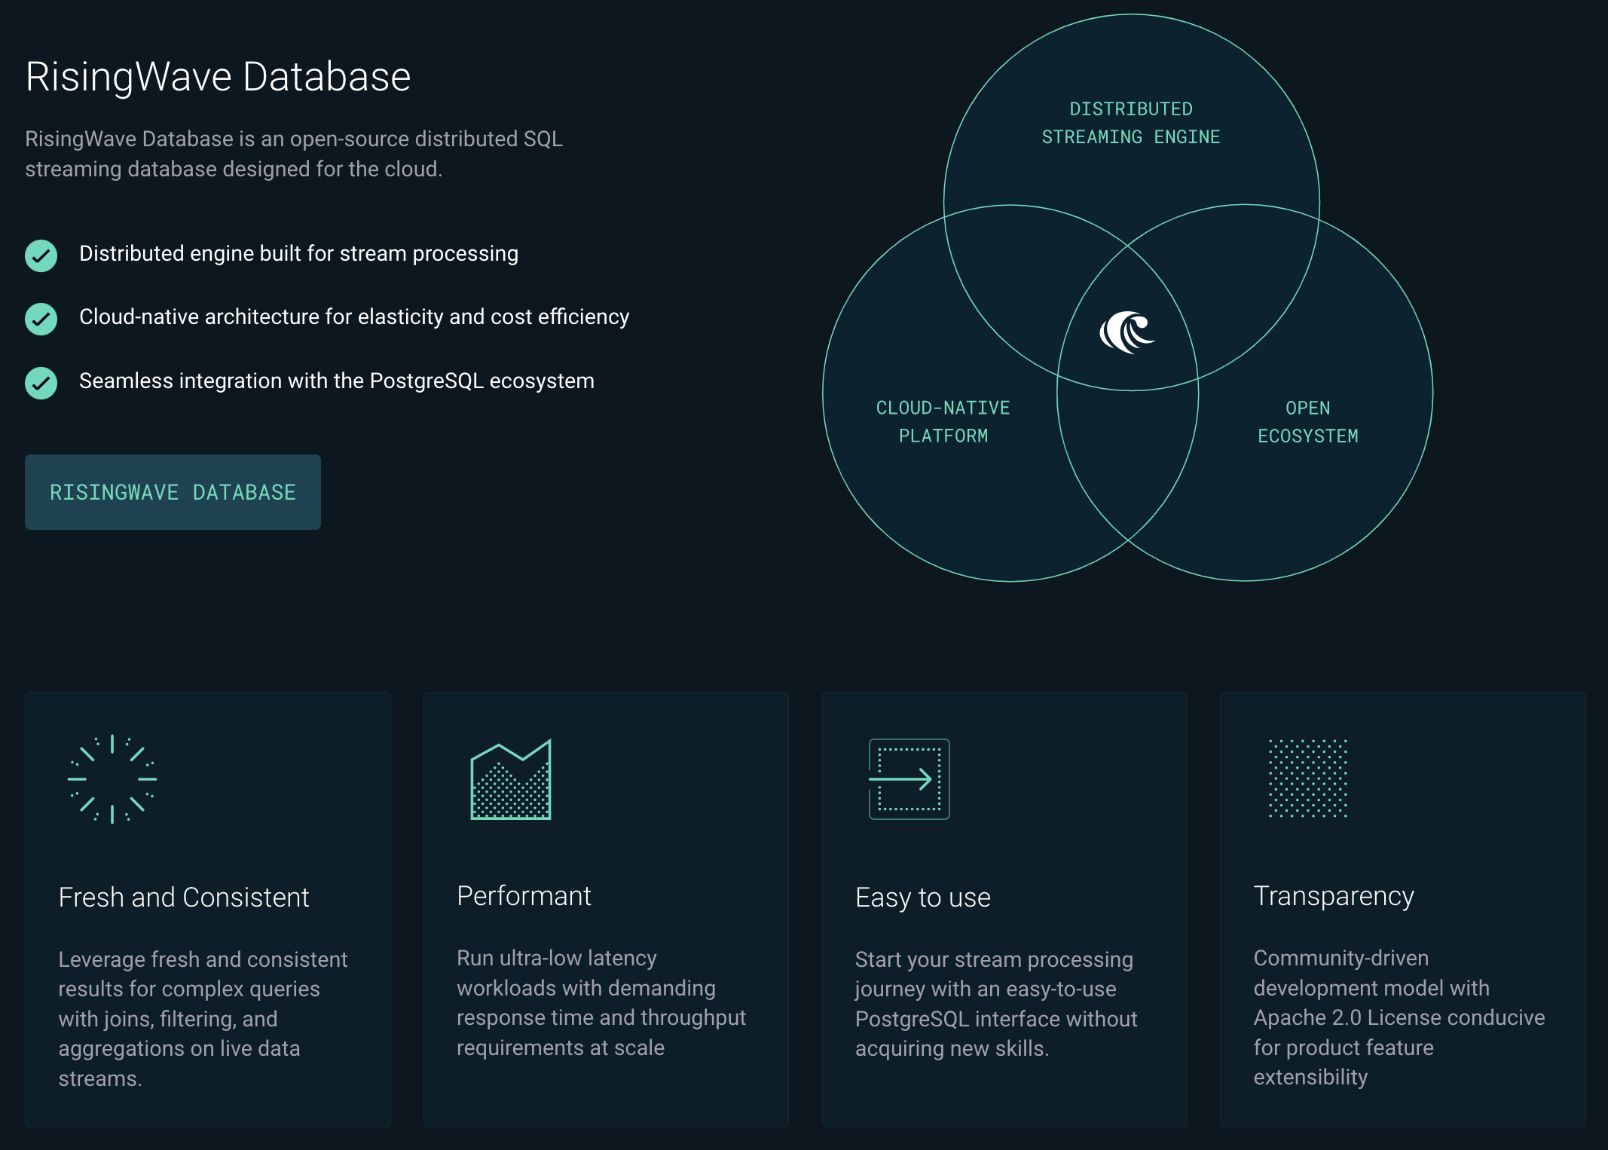Click the Transparency card title
Viewport: 1608px width, 1150px height.
(x=1334, y=896)
